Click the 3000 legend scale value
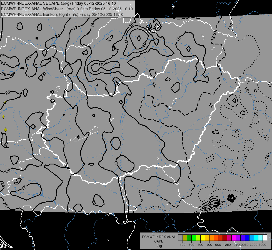 pyautogui.click(x=254, y=245)
